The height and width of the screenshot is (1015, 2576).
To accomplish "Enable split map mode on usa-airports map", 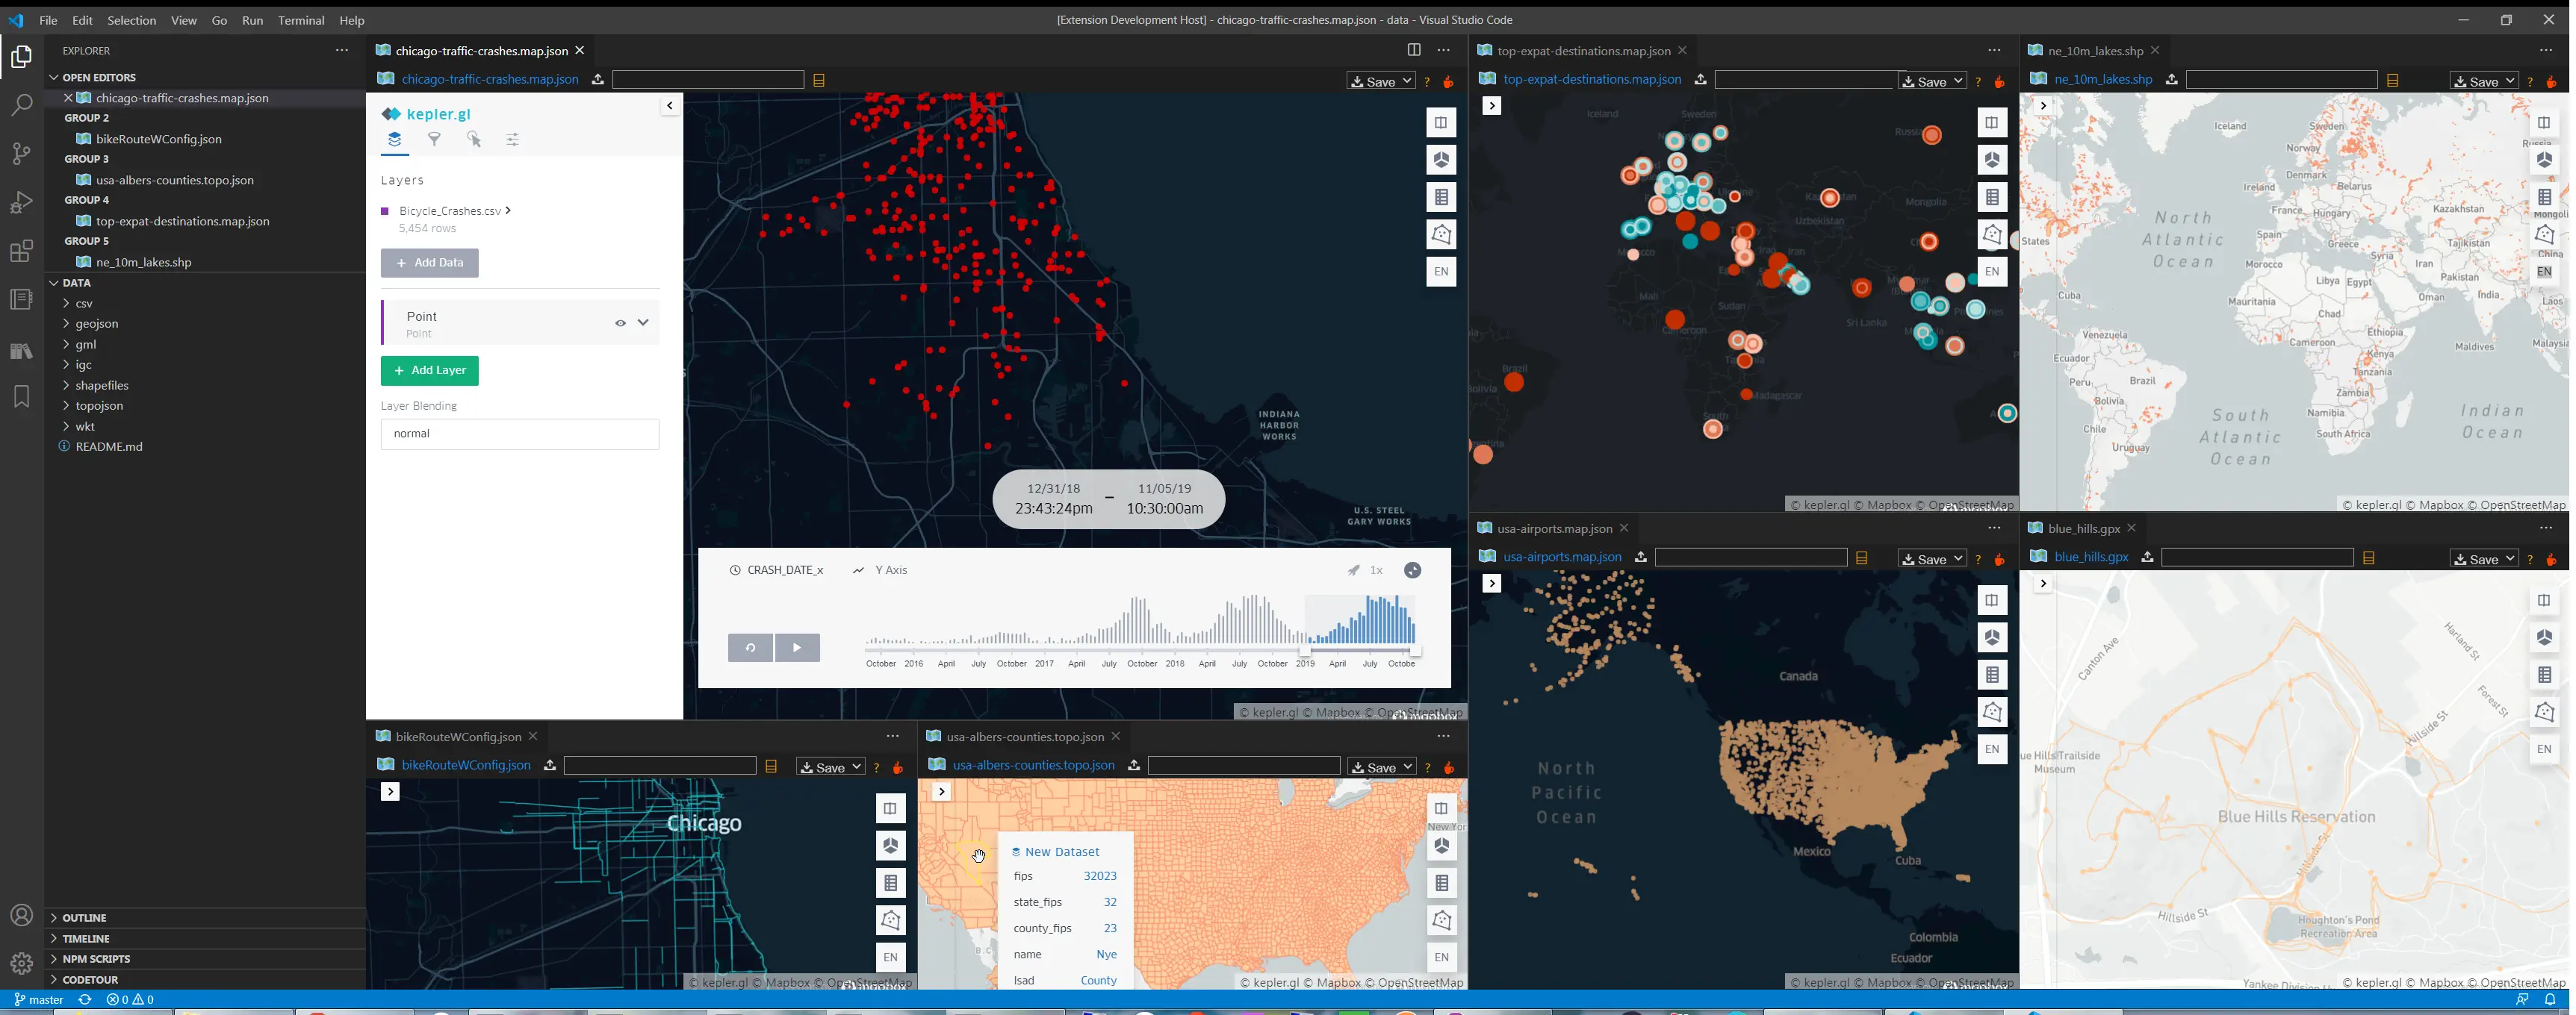I will point(1992,600).
